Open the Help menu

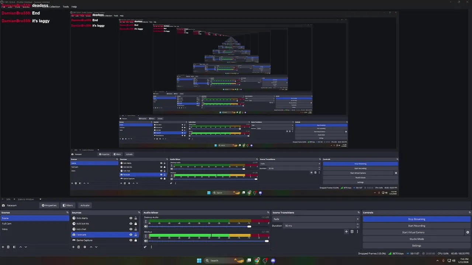pyautogui.click(x=74, y=7)
